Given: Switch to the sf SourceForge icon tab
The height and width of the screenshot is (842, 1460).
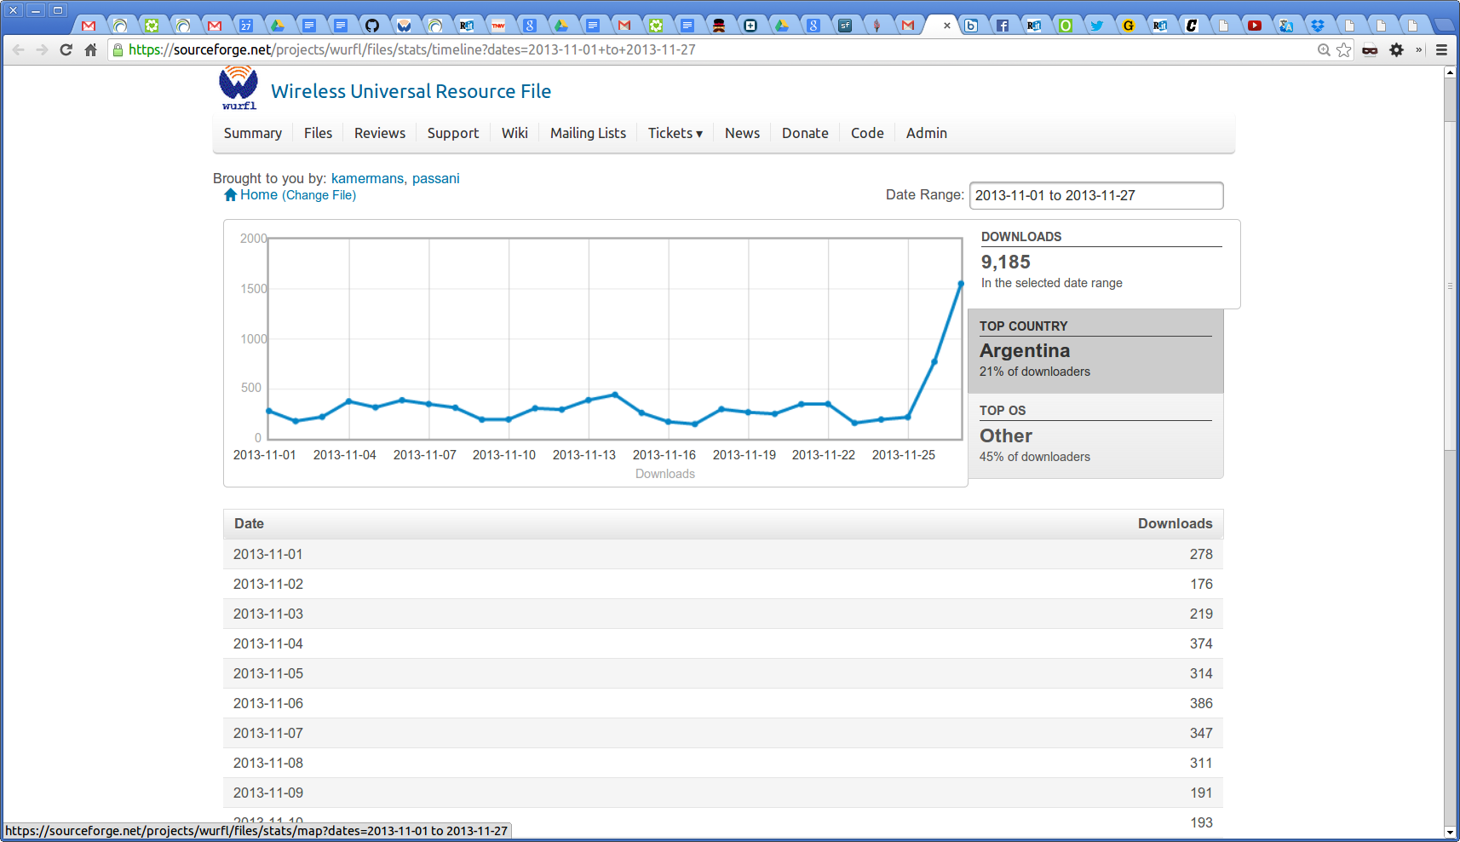Looking at the screenshot, I should (845, 26).
